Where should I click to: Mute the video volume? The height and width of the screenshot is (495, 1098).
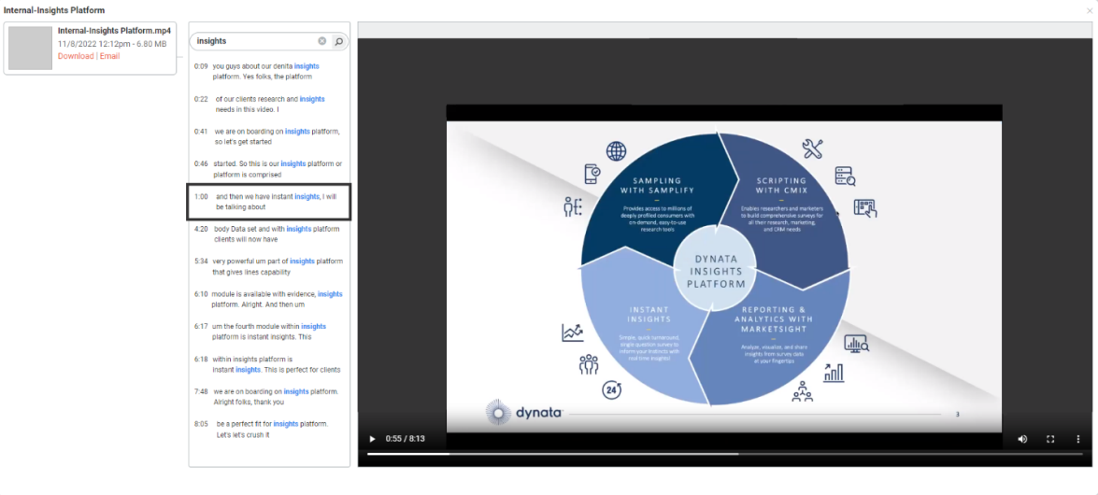pyautogui.click(x=1022, y=439)
